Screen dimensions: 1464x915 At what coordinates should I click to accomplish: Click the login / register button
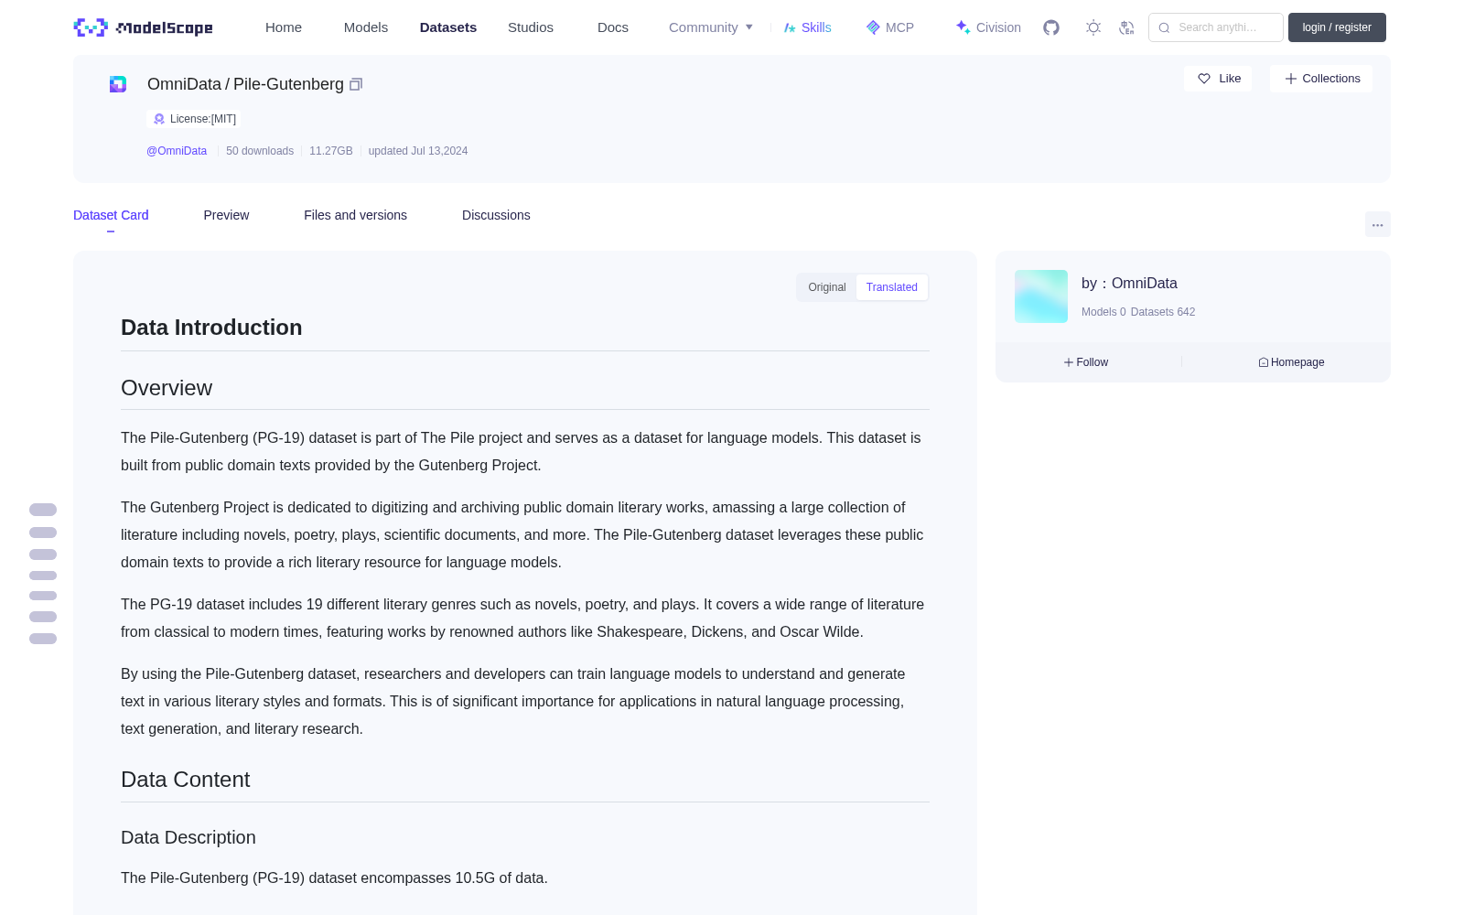click(1337, 27)
